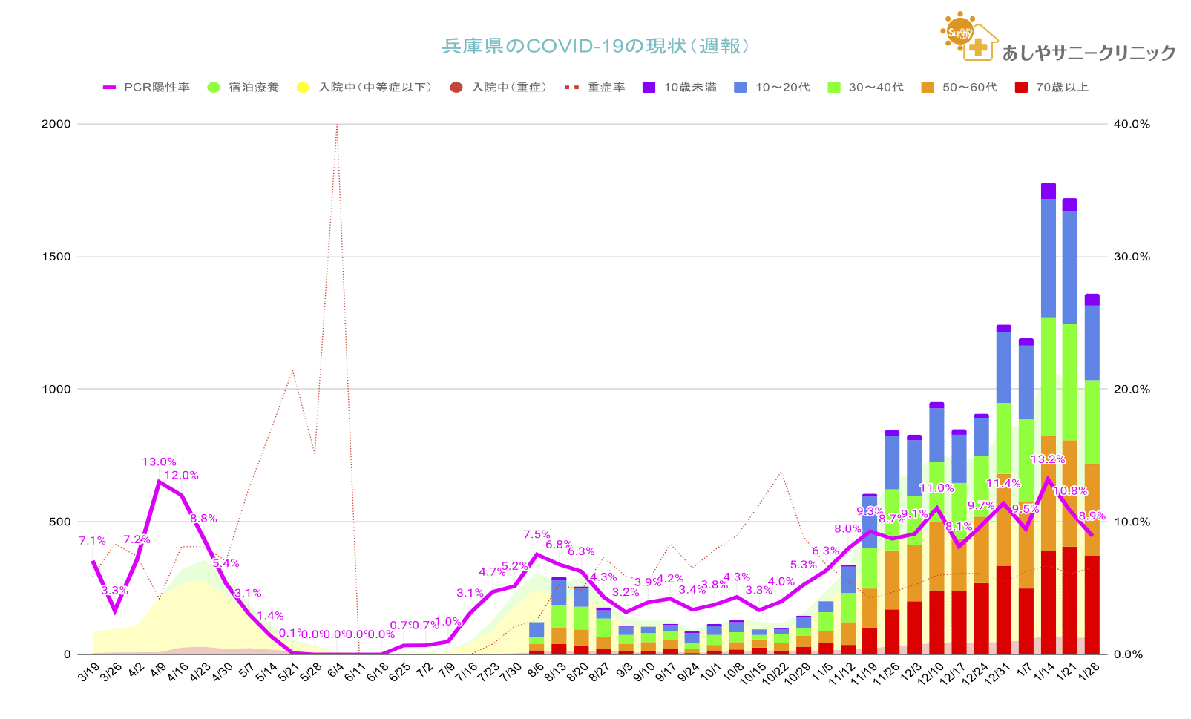Click the PCR陽性率 legend line marker
Viewport: 1191px width, 719px height.
pos(110,88)
